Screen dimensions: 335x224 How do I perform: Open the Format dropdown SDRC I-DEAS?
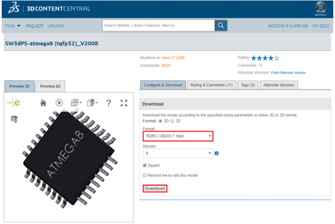click(178, 136)
